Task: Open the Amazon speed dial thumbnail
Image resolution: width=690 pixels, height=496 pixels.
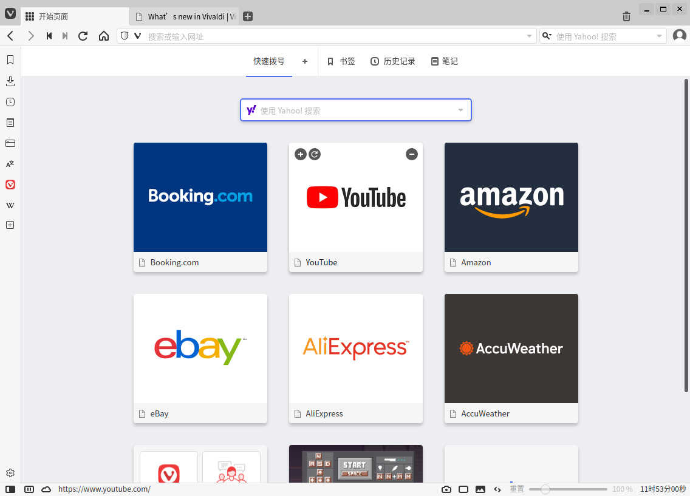Action: [511, 197]
